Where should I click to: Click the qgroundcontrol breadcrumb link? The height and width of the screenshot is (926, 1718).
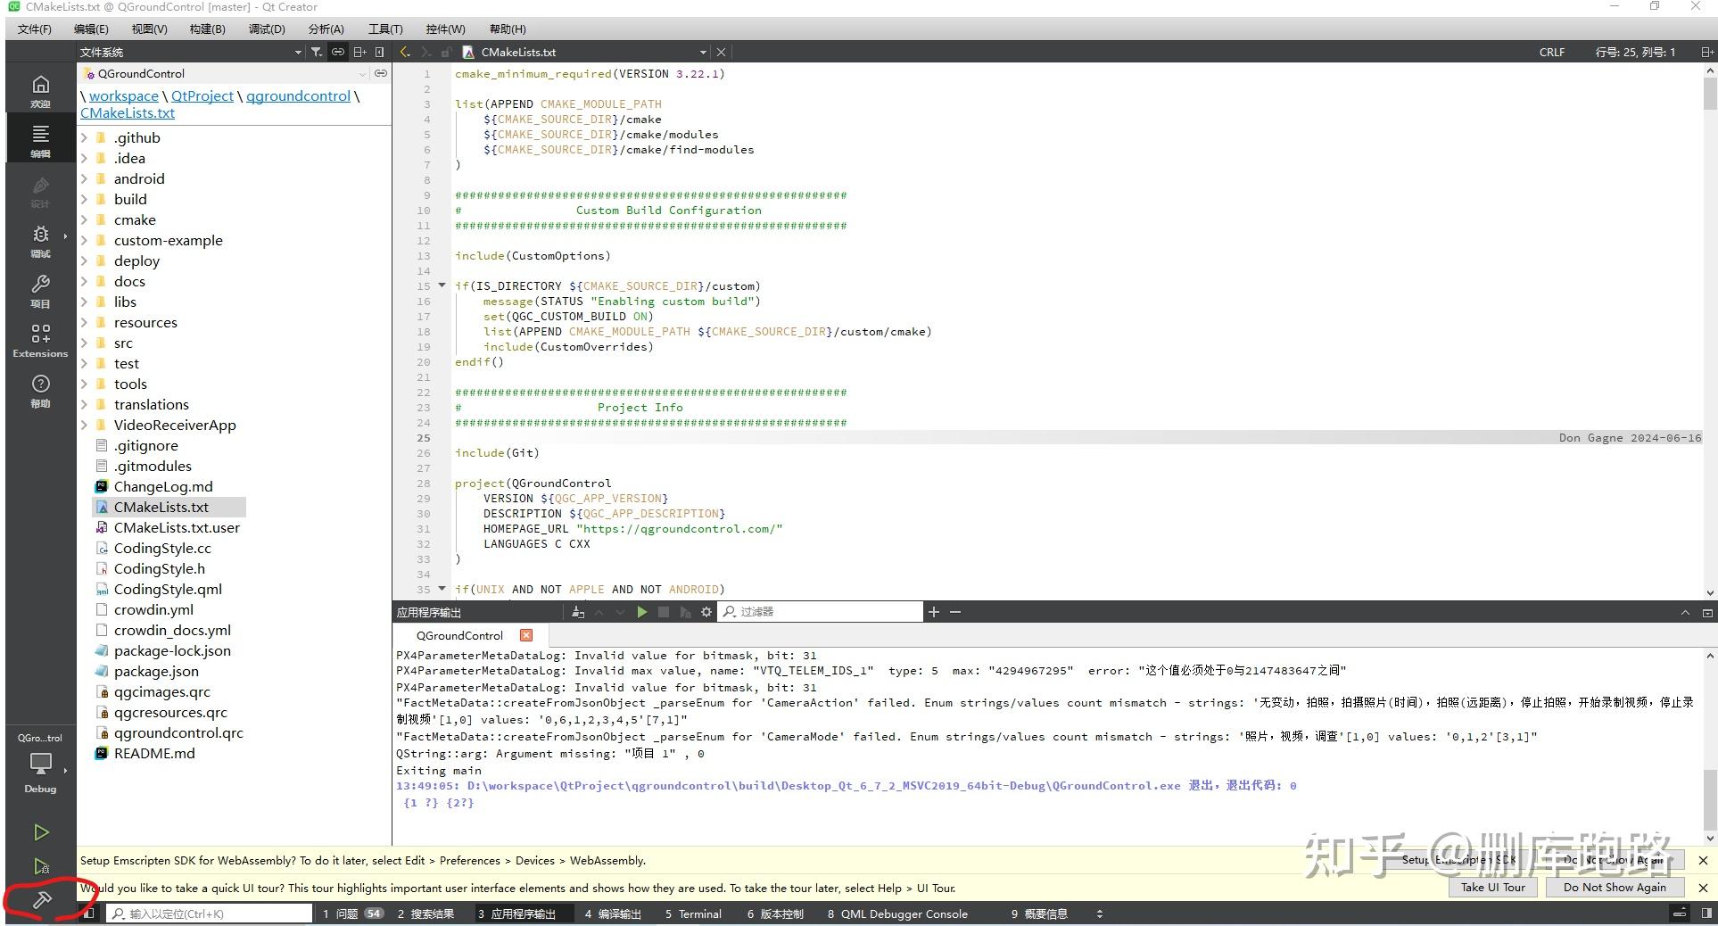[x=298, y=96]
